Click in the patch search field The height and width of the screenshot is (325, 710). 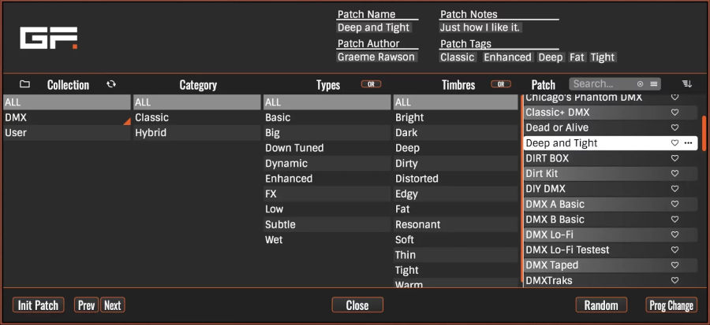coord(603,84)
